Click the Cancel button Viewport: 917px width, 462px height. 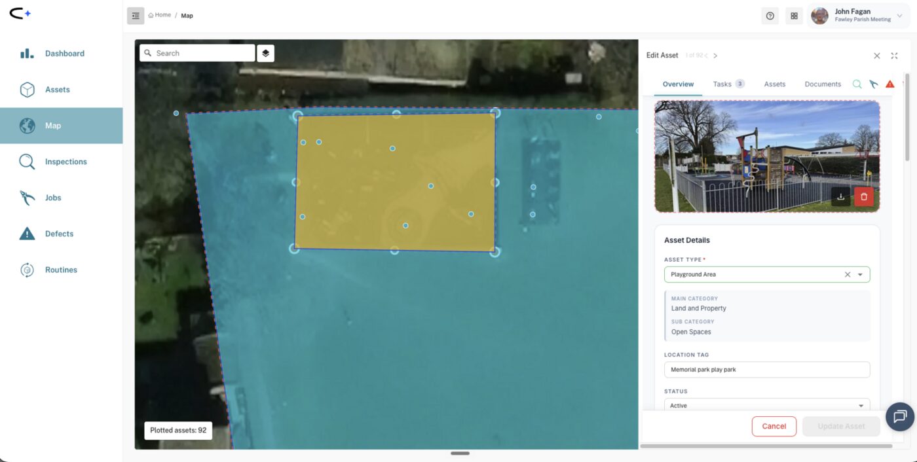click(x=774, y=426)
